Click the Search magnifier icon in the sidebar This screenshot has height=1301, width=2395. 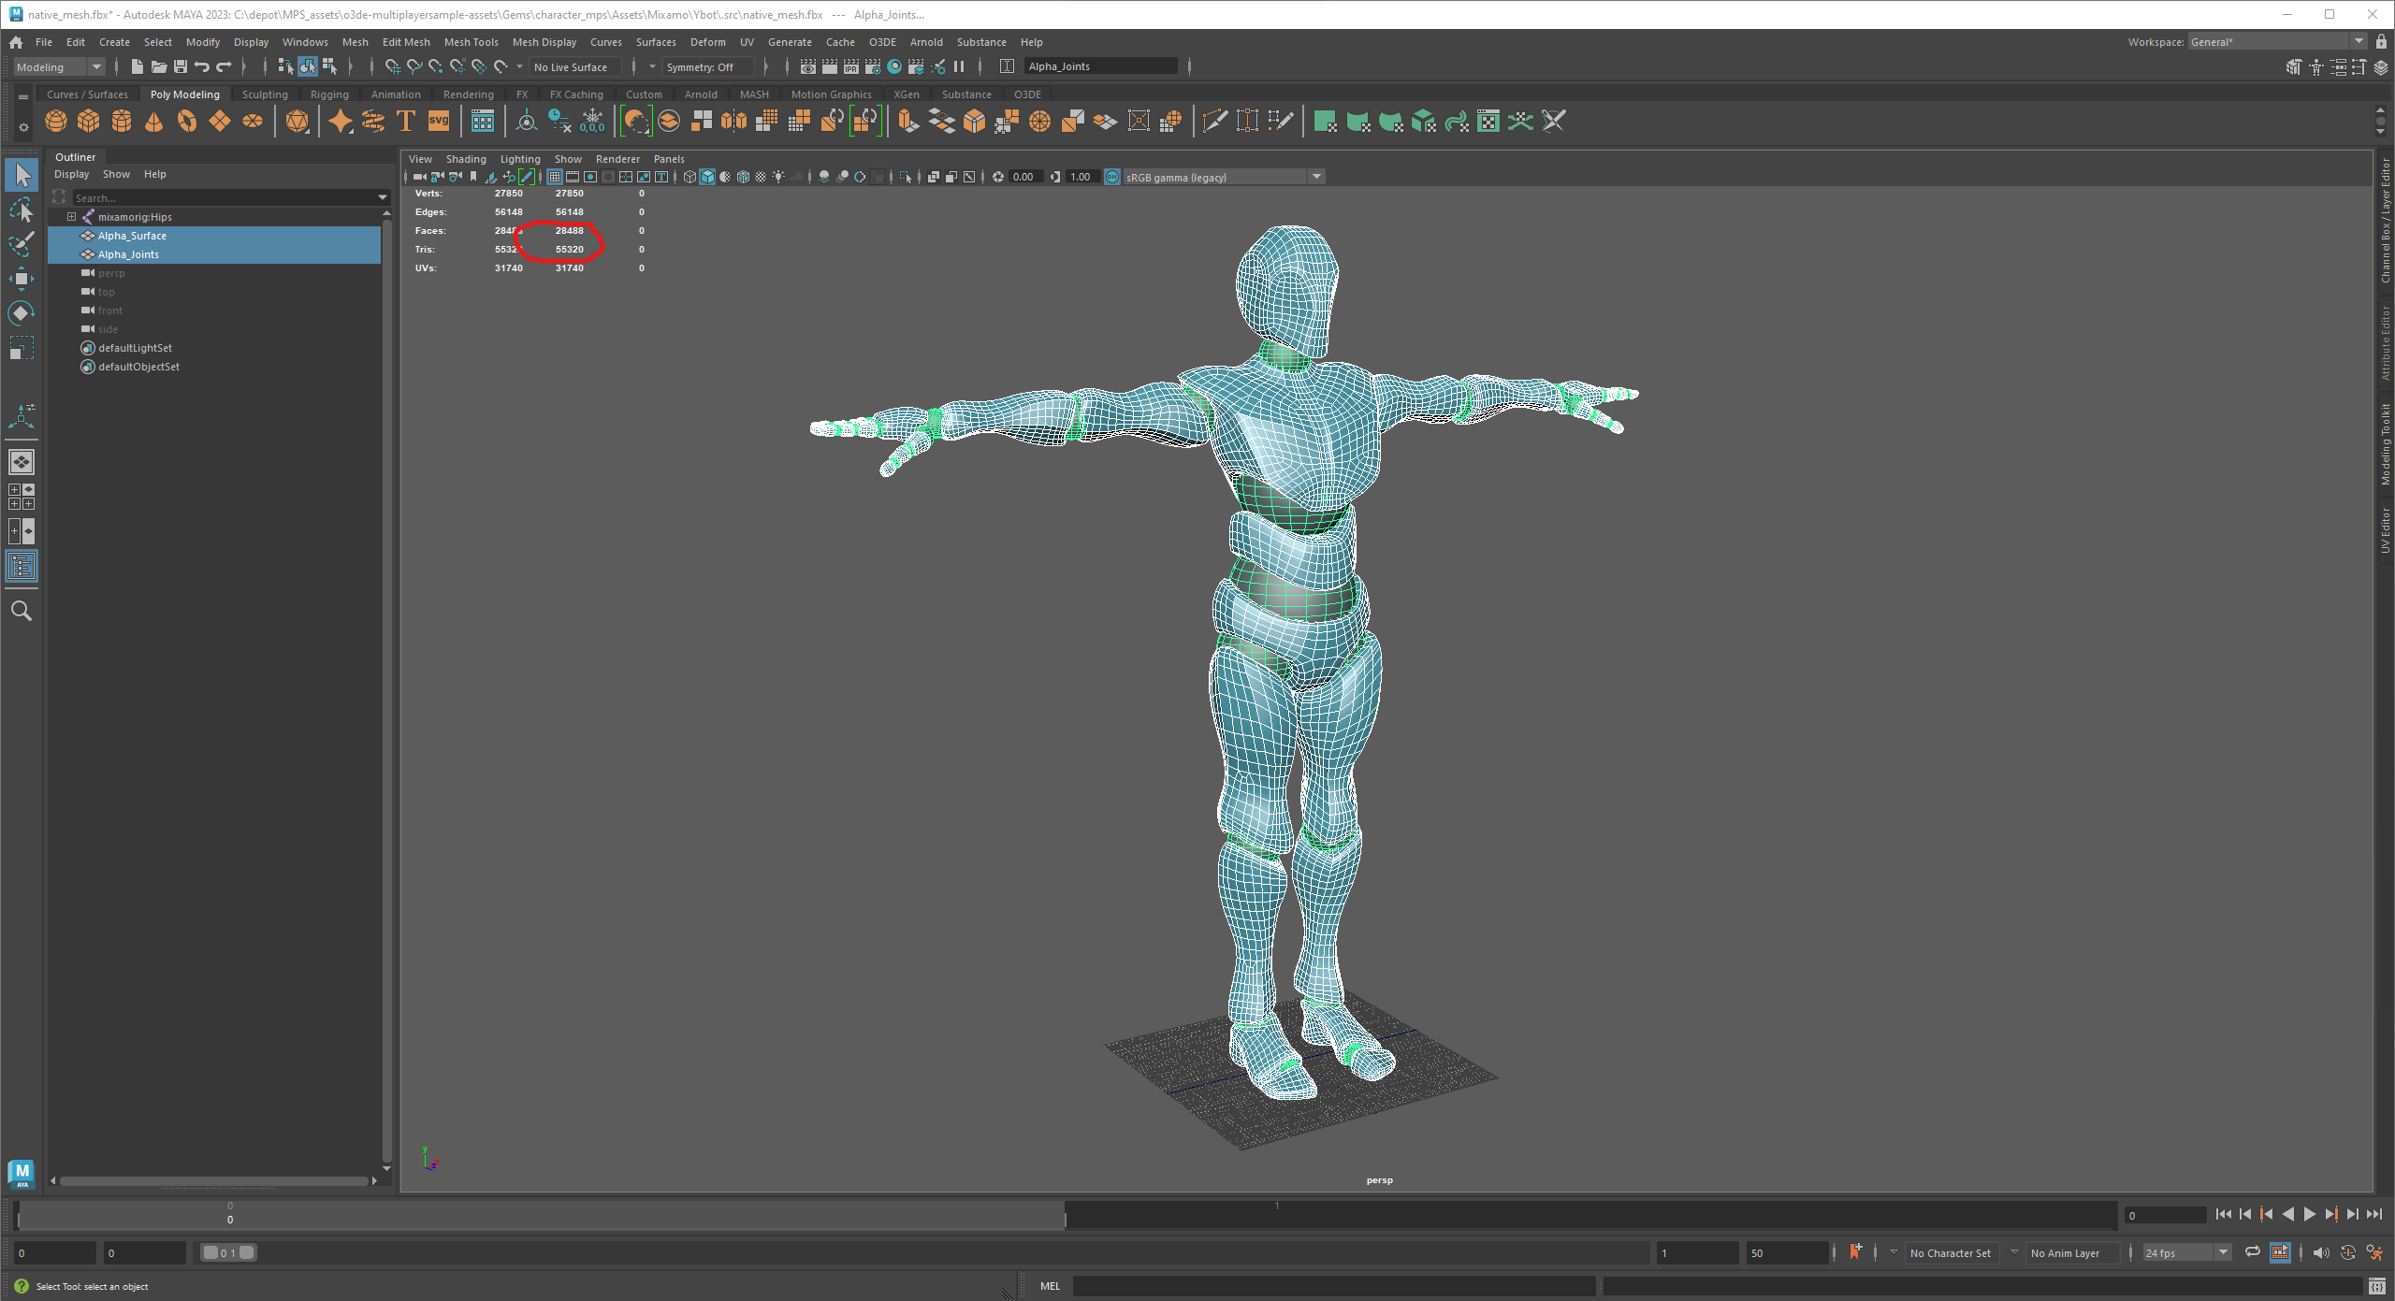coord(22,611)
